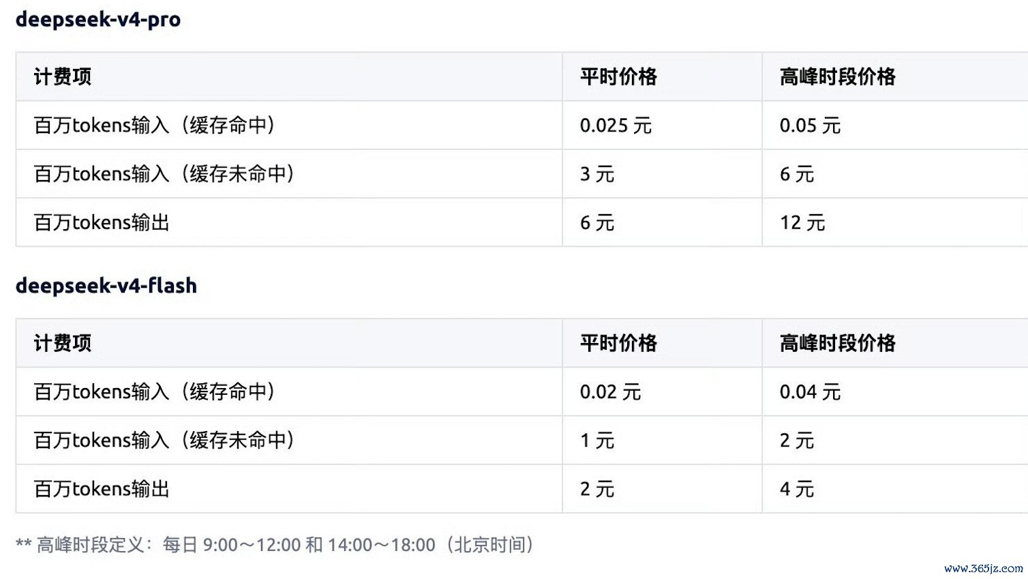Click the 12 元 peak output price

click(802, 222)
